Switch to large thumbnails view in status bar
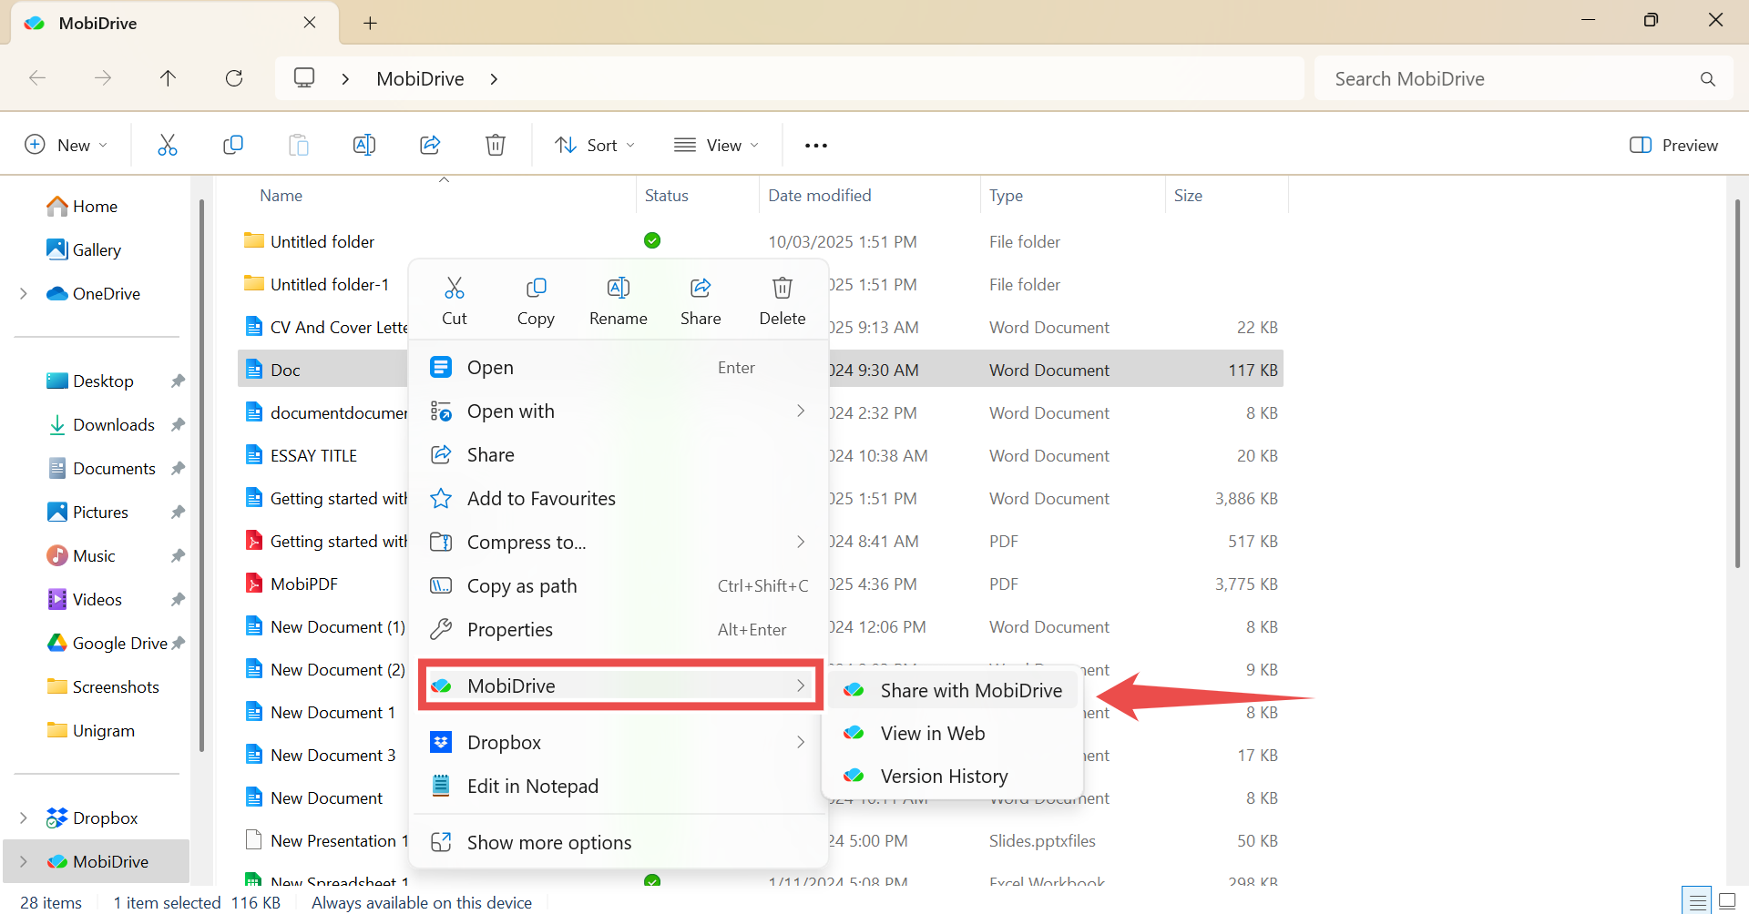 (x=1726, y=902)
